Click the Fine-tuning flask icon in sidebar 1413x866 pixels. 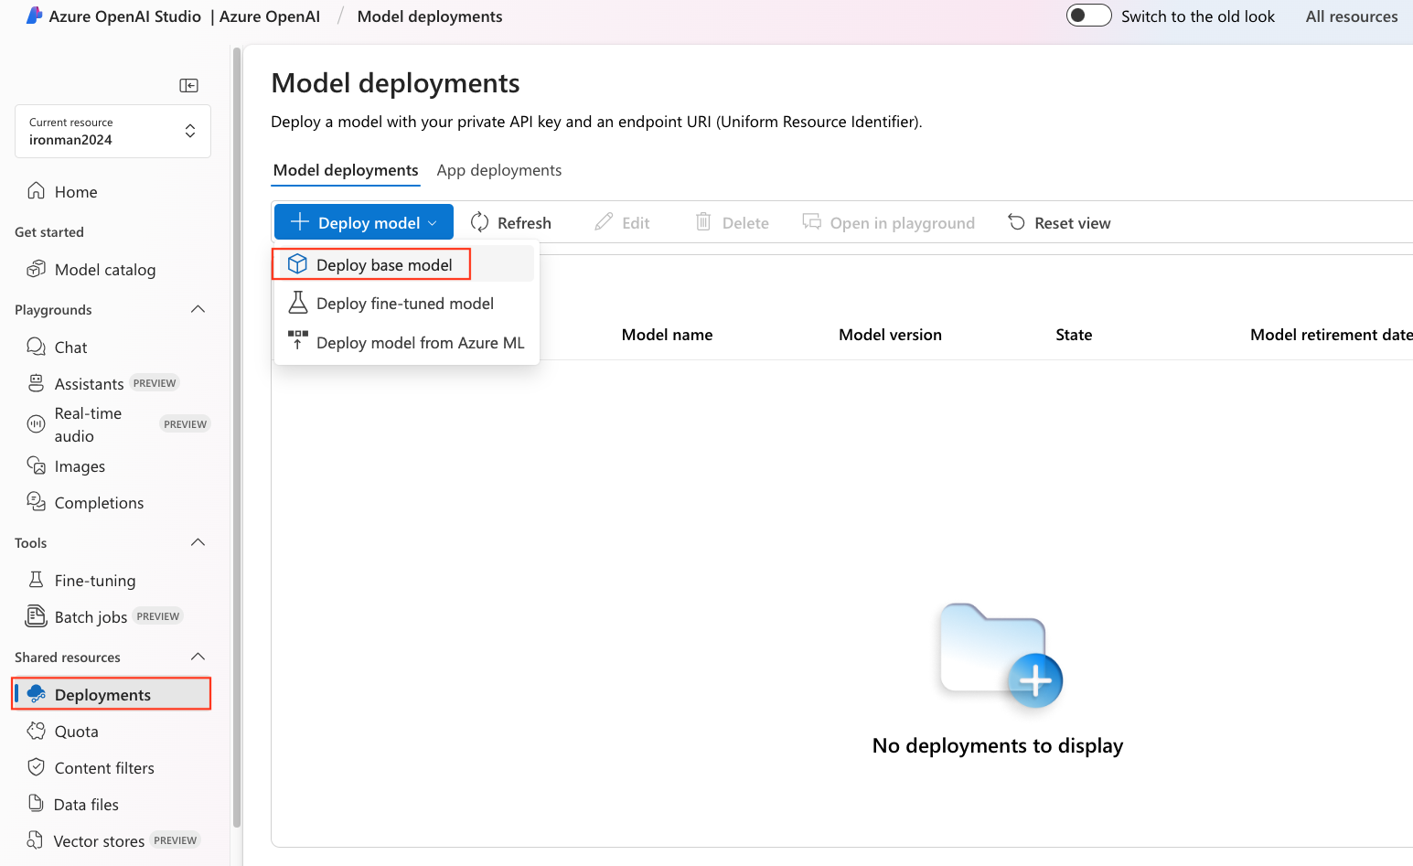[x=37, y=580]
